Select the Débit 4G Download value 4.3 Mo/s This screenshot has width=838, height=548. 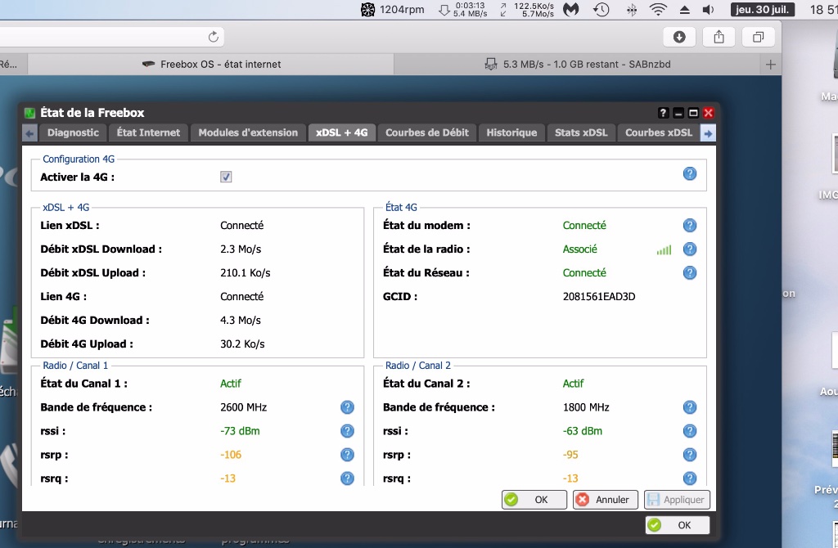(x=241, y=321)
